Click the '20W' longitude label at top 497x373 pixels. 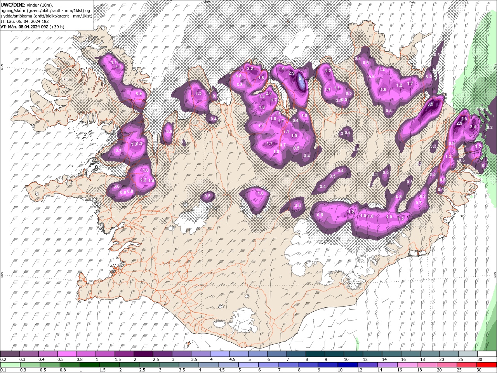pos(206,2)
